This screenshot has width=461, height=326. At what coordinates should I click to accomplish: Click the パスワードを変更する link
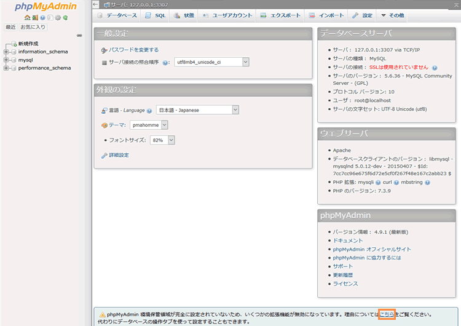click(133, 50)
